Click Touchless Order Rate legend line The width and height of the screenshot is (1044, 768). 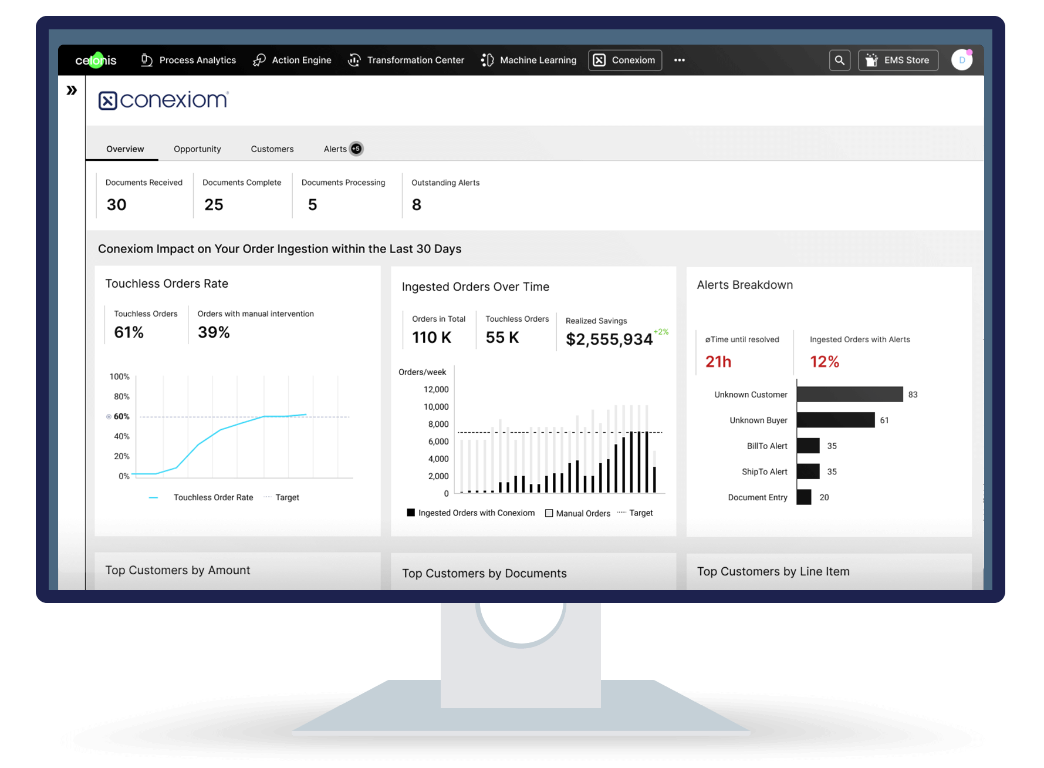point(153,497)
